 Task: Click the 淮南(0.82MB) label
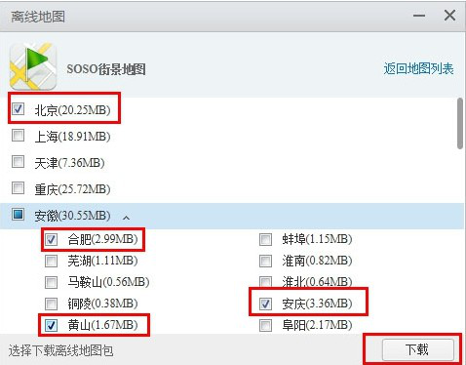pyautogui.click(x=317, y=261)
